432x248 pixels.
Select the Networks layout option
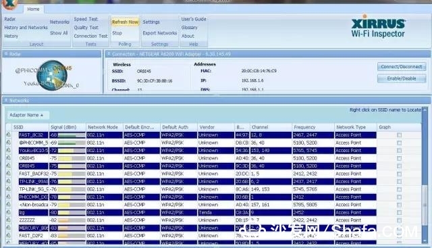[59, 22]
